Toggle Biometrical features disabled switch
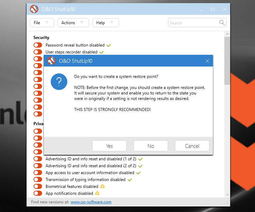The height and width of the screenshot is (212, 255). [38, 186]
